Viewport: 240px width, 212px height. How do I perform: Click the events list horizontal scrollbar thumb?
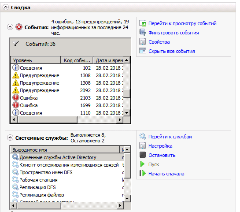47,119
